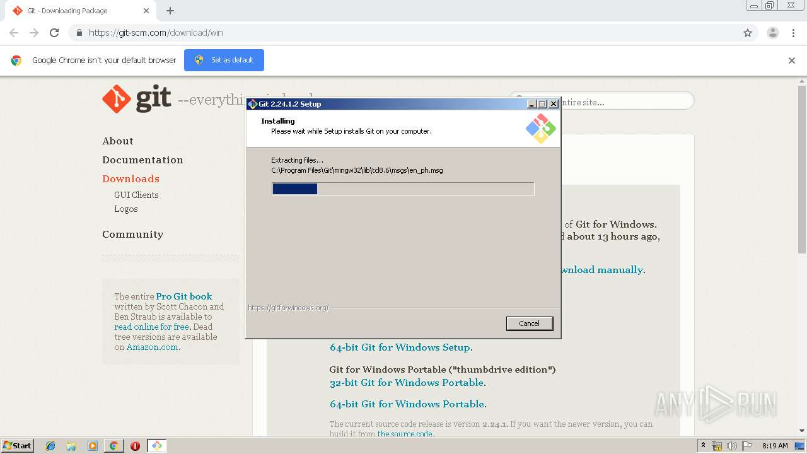Click the URL address bar
This screenshot has height=454, width=807.
click(403, 33)
